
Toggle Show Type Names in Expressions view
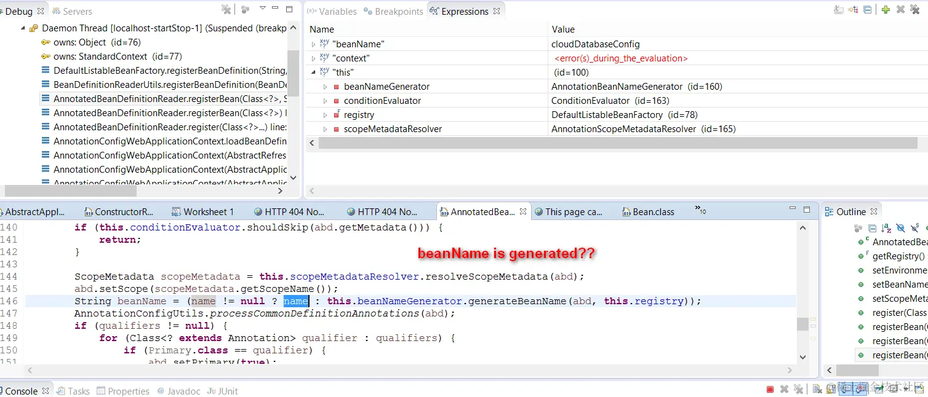[x=839, y=10]
